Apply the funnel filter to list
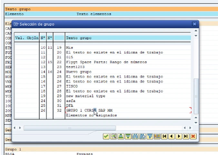 150,136
